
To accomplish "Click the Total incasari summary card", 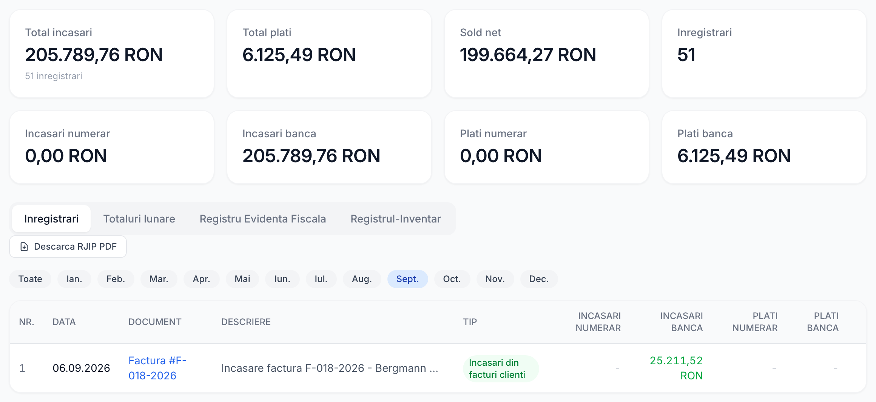I will 112,54.
